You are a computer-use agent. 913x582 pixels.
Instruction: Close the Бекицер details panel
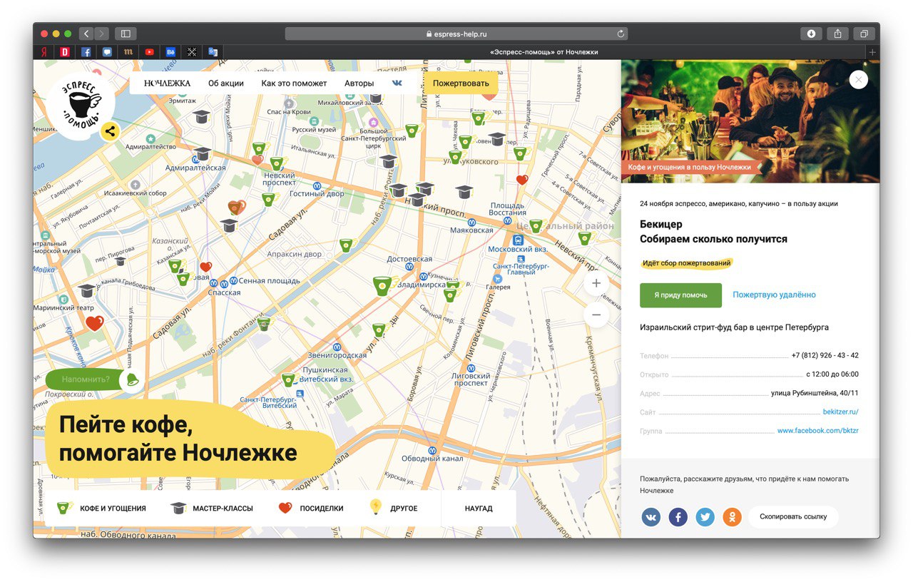(859, 80)
